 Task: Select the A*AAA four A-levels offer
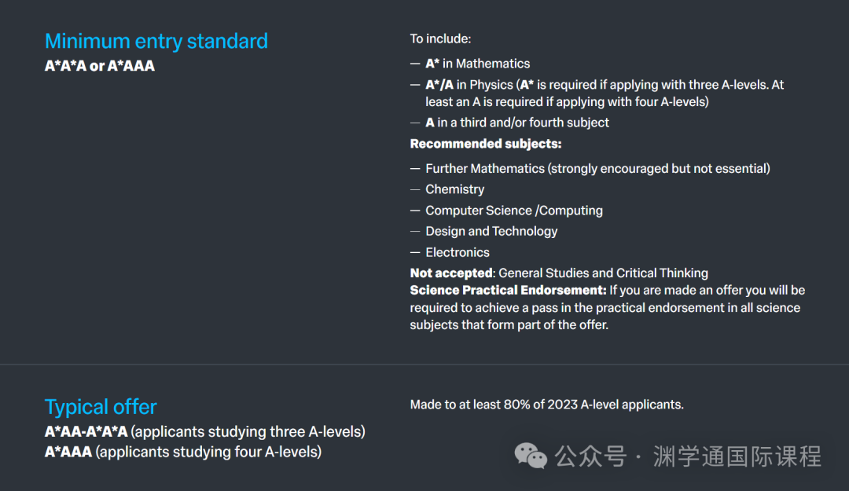[x=183, y=452]
